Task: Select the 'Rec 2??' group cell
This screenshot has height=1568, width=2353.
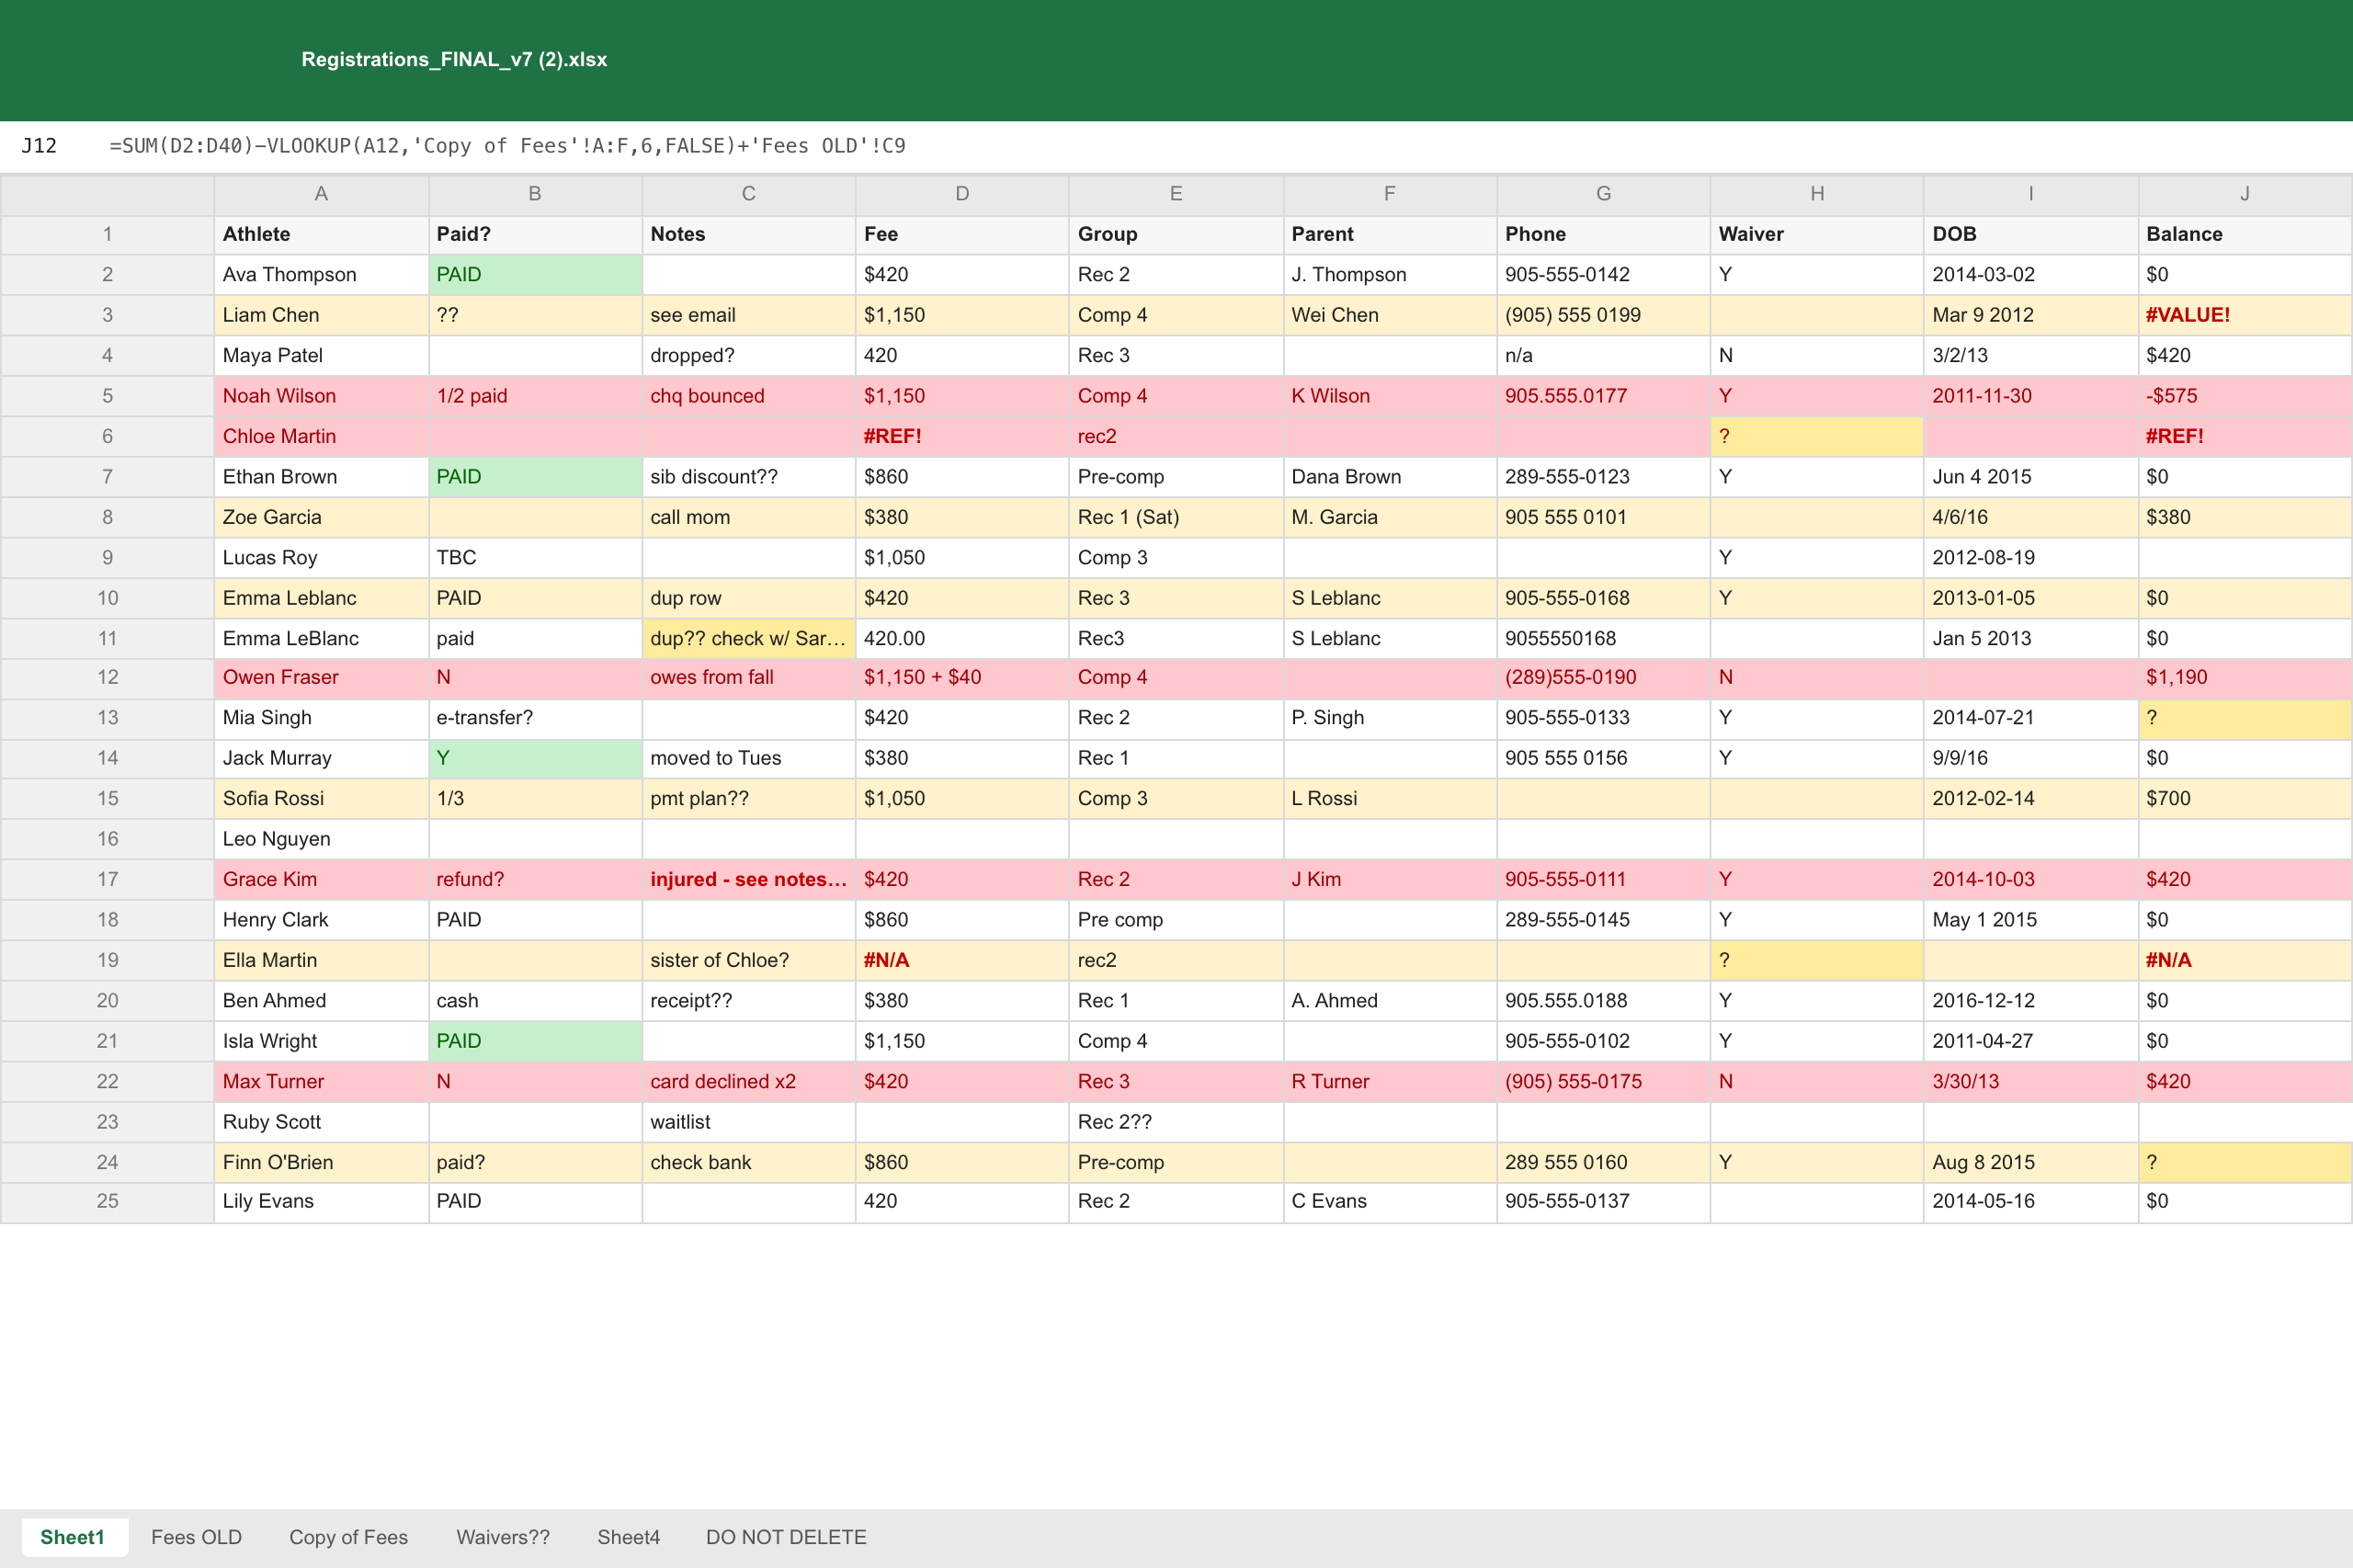Action: 1176,1122
